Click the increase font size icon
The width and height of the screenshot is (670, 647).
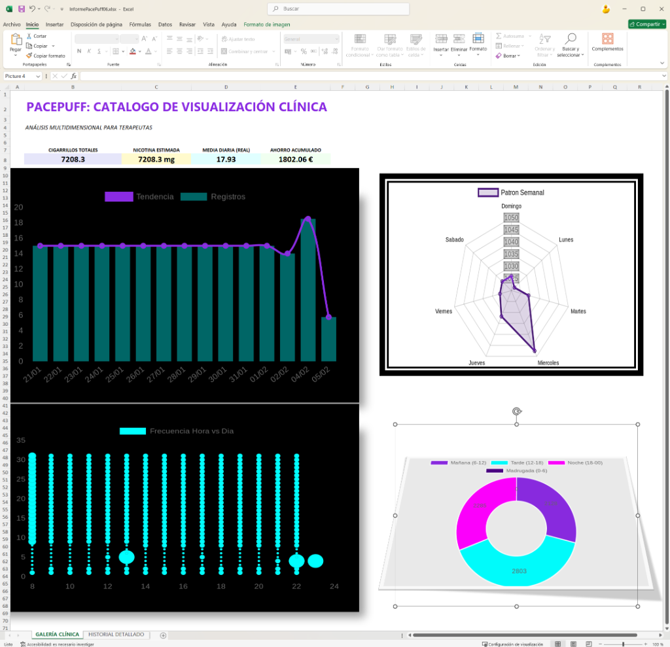(145, 39)
